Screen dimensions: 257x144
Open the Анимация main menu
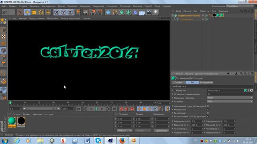(85, 6)
